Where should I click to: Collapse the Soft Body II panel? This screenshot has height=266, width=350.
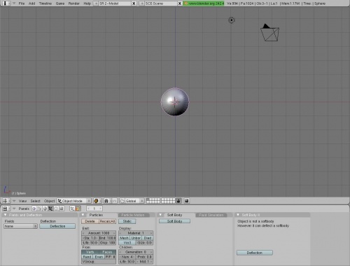click(238, 215)
